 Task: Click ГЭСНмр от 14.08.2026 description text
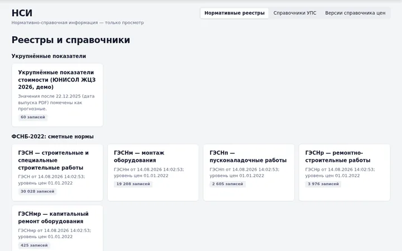point(55,234)
